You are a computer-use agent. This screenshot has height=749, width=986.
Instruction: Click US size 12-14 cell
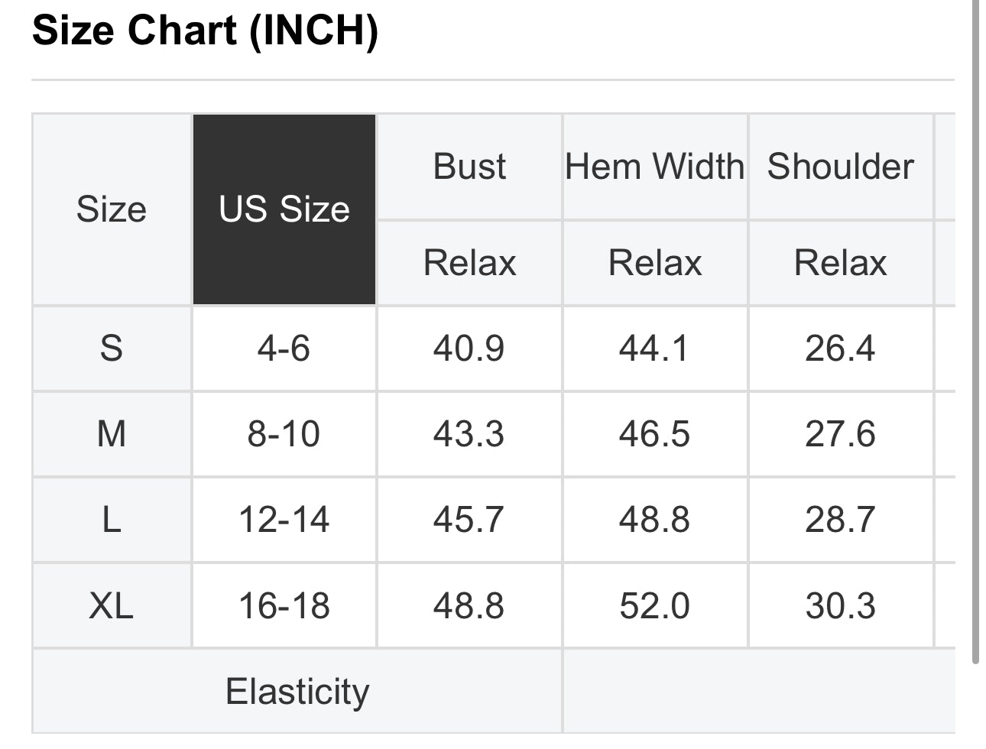pos(284,520)
